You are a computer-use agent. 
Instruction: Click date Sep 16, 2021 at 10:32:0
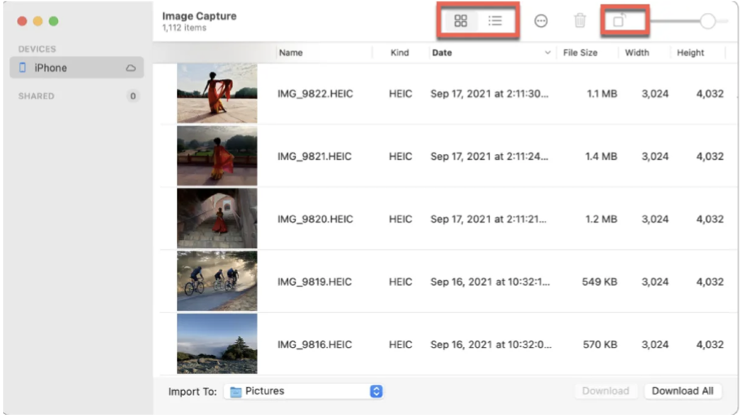click(x=491, y=344)
